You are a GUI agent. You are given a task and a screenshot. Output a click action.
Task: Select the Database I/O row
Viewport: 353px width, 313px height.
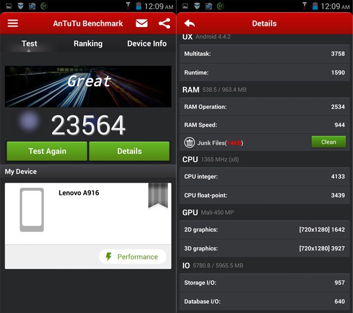point(265,301)
